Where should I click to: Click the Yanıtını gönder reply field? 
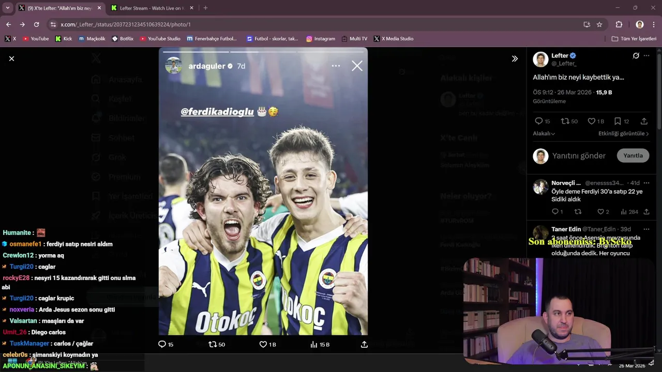click(x=579, y=156)
